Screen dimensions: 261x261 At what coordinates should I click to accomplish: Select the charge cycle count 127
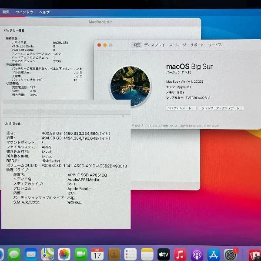click(33, 87)
